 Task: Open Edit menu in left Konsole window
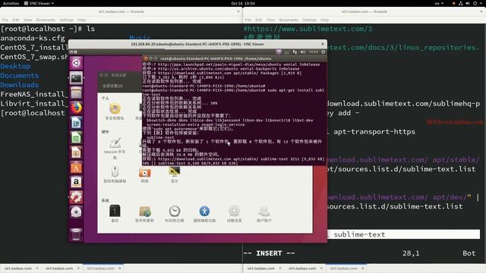coord(16,20)
